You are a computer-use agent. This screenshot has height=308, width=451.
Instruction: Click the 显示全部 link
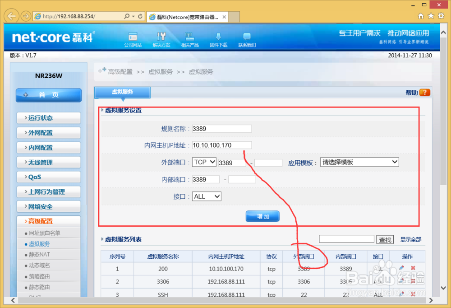[411, 239]
